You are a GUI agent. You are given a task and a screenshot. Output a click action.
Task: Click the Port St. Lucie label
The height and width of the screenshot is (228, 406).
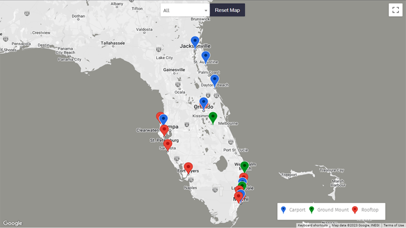click(x=236, y=150)
